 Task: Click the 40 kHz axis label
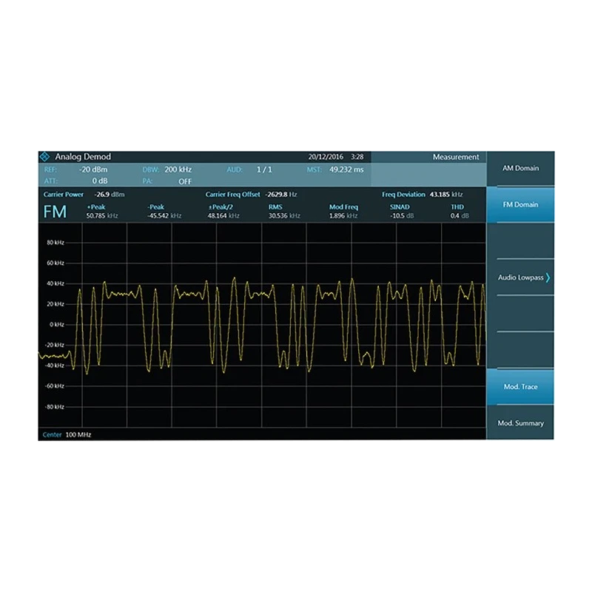tap(55, 283)
